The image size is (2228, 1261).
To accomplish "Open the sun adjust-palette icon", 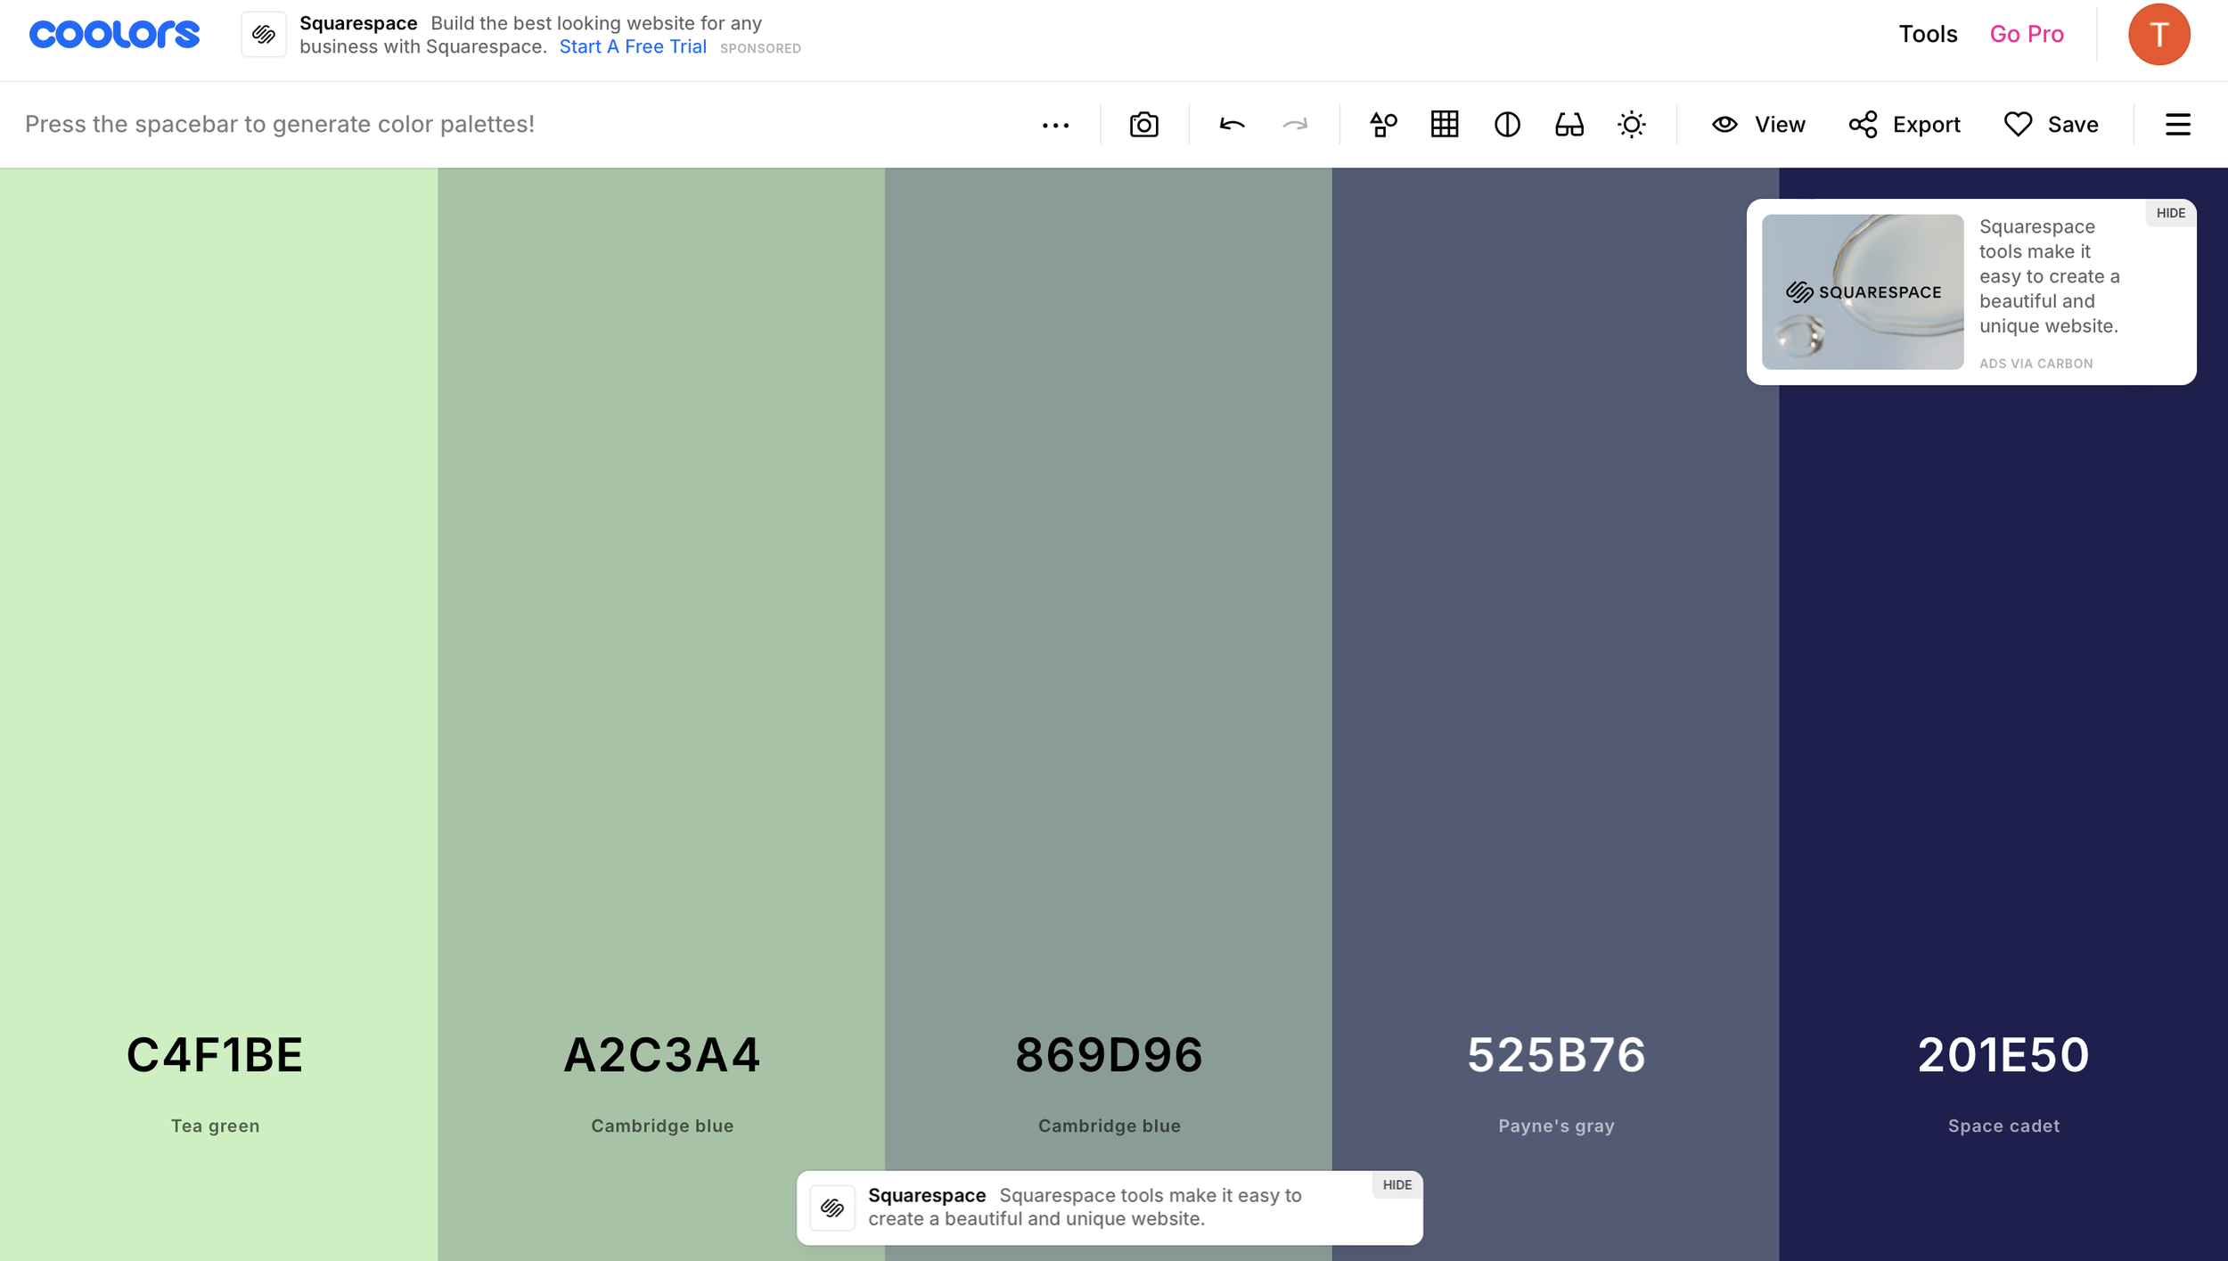I will [x=1631, y=125].
